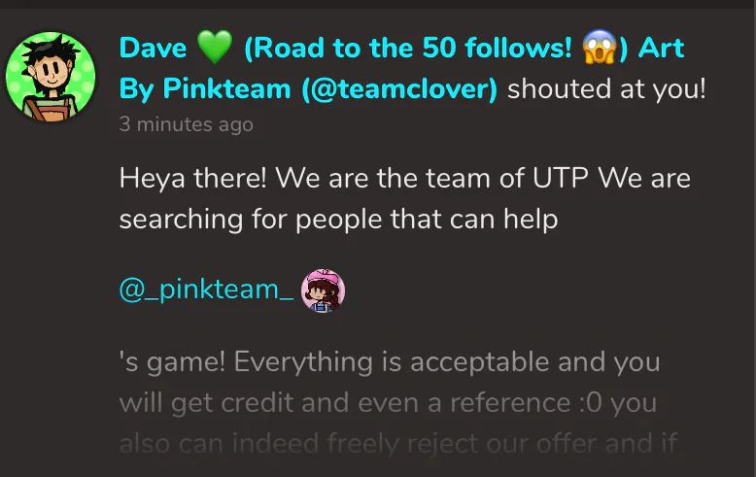Click the green heart emoji in username
Image resolution: width=756 pixels, height=477 pixels.
tap(215, 47)
